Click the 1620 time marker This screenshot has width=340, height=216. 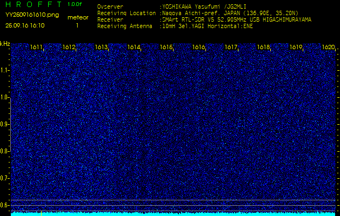pyautogui.click(x=328, y=48)
